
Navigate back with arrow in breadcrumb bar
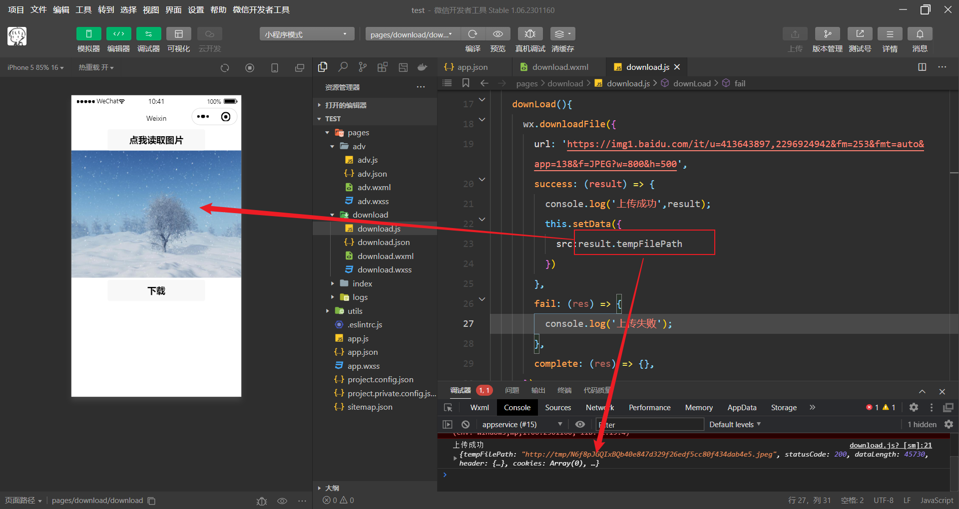click(484, 83)
